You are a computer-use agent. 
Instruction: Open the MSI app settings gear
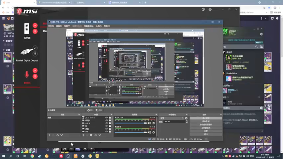coord(210,10)
